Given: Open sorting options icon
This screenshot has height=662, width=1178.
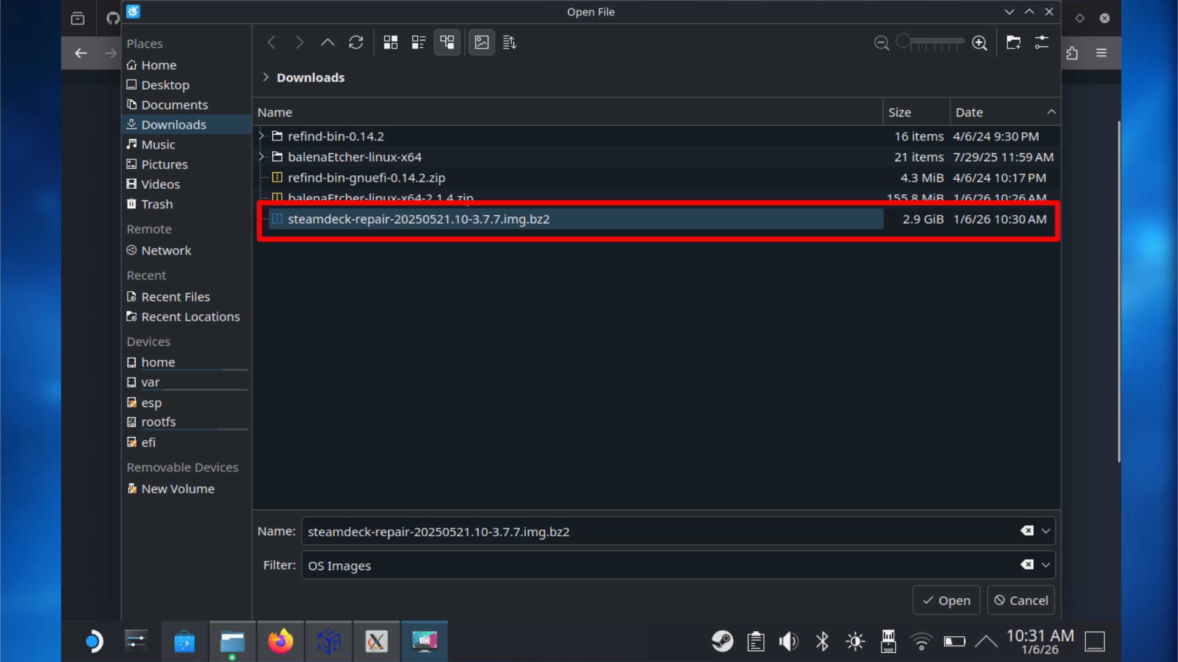Looking at the screenshot, I should [509, 42].
